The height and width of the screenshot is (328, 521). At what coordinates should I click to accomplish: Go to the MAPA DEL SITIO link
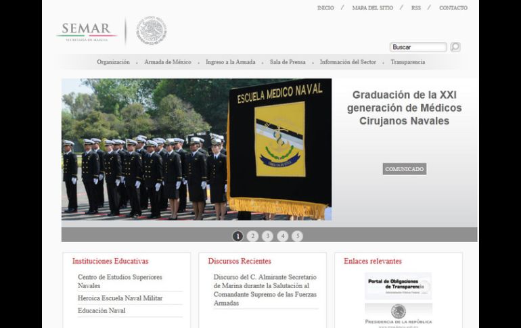[373, 8]
